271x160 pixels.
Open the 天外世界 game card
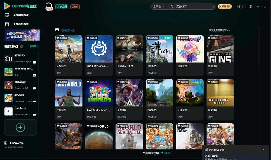pos(69,55)
